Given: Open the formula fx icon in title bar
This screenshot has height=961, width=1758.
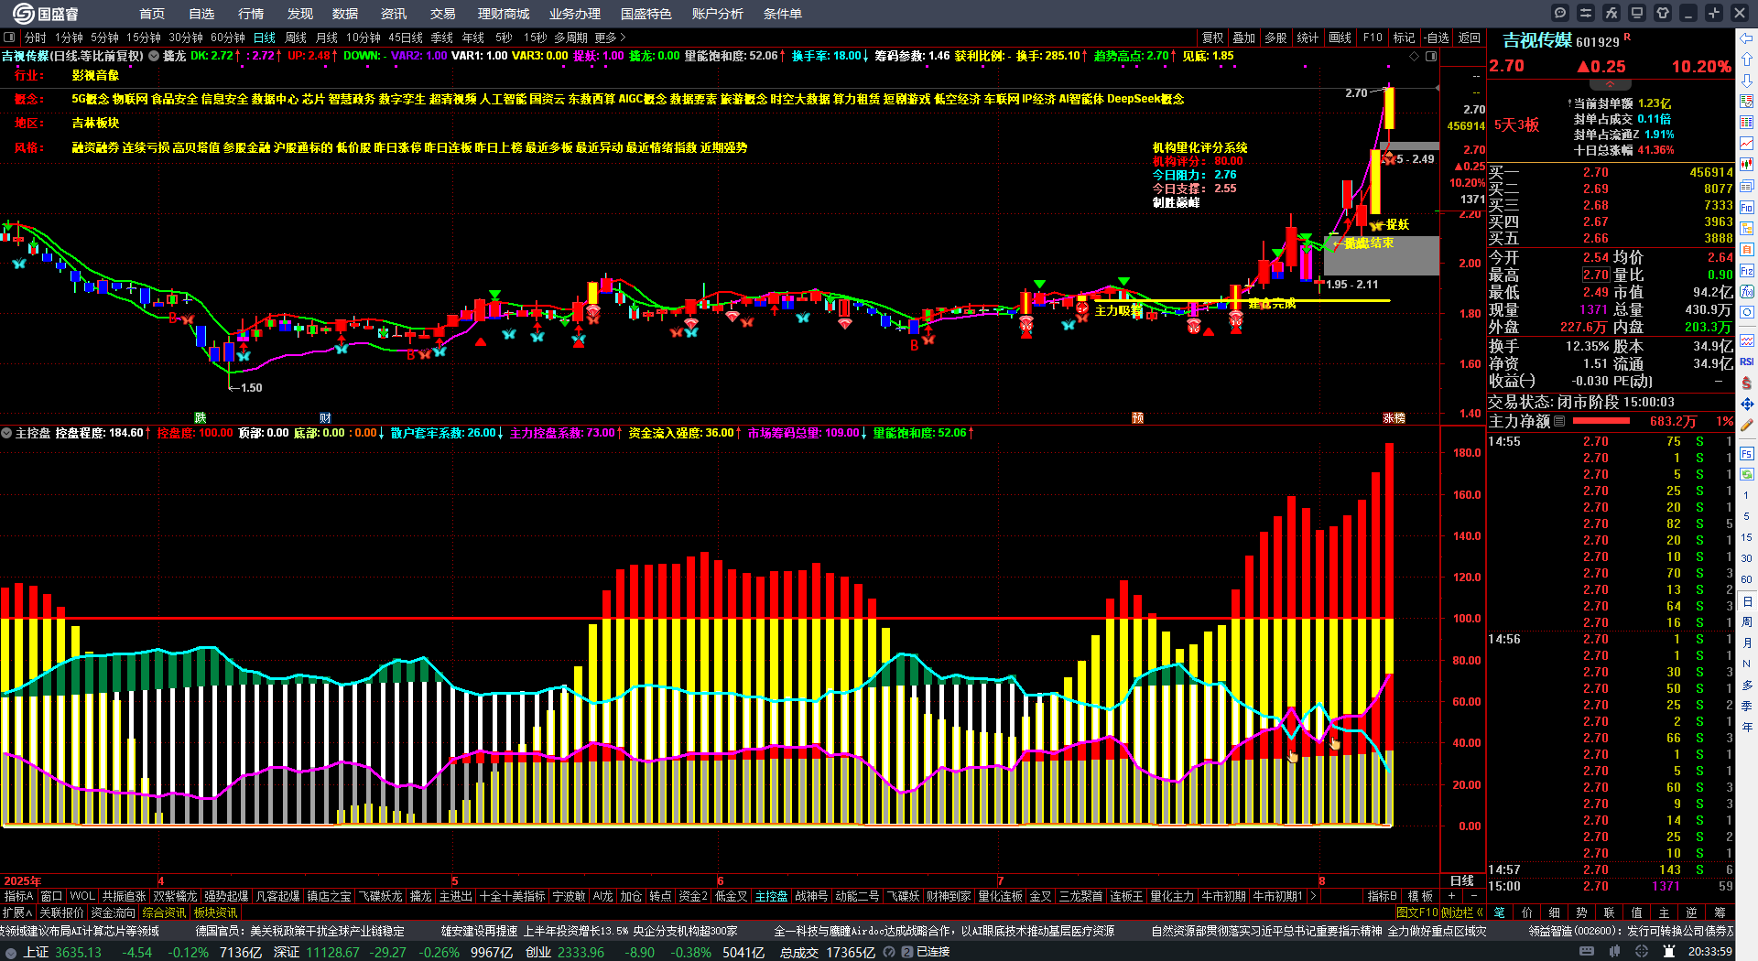Looking at the screenshot, I should coord(1611,13).
